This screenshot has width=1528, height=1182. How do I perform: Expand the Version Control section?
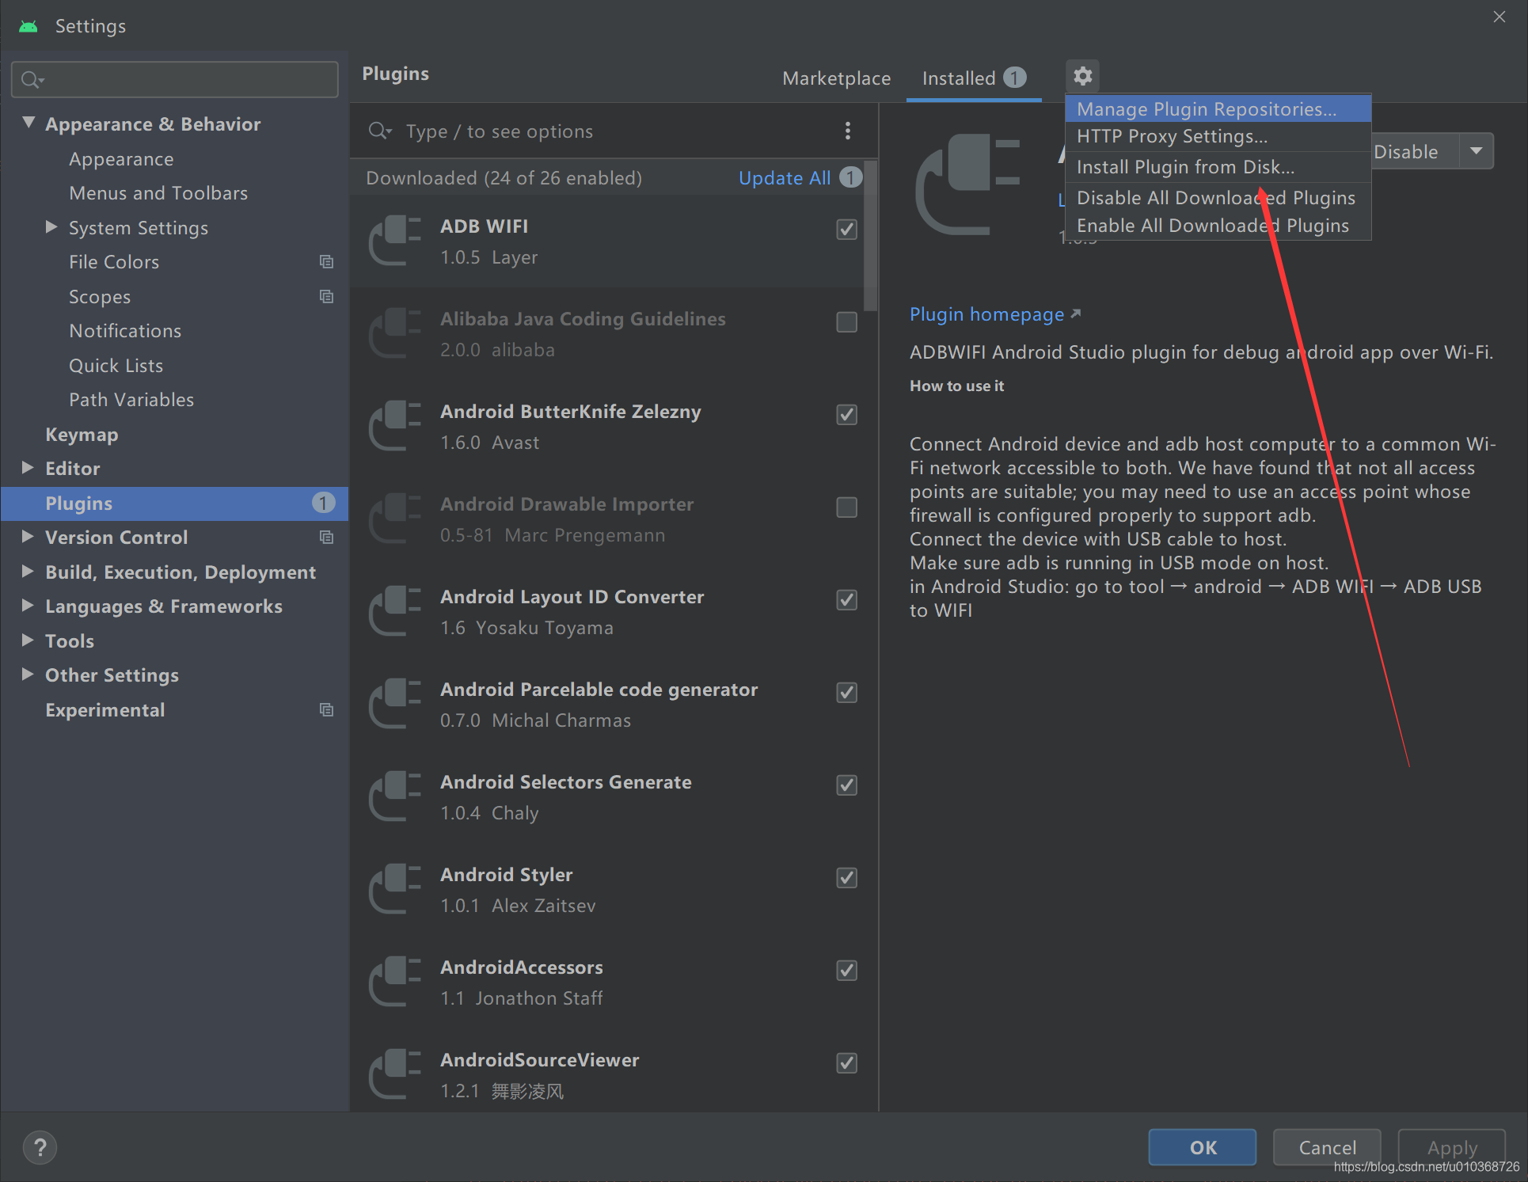tap(28, 537)
